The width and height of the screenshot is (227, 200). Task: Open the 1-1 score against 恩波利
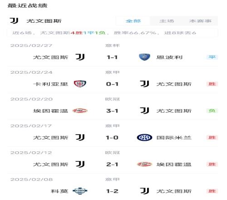pos(112,57)
